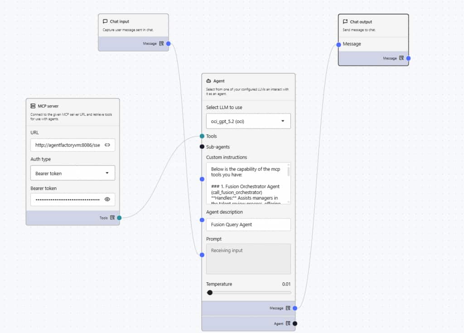The height and width of the screenshot is (333, 464).
Task: Click the Agent output inspect icon
Action: tap(288, 323)
